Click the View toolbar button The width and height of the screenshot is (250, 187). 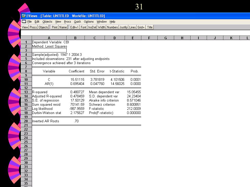25,27
